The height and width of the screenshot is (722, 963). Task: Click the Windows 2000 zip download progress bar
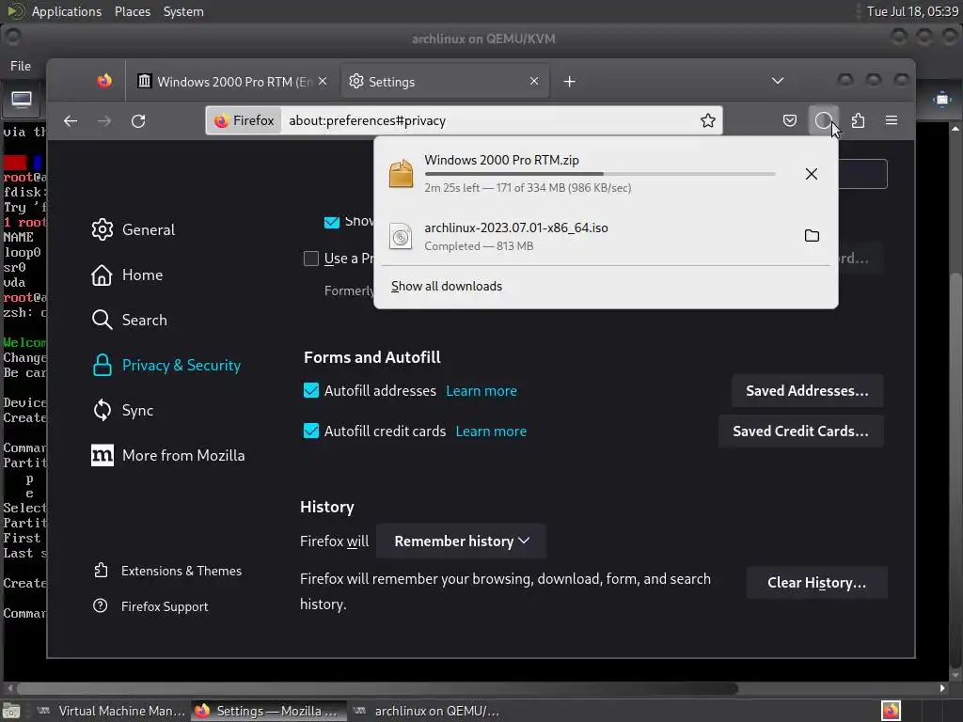(599, 174)
